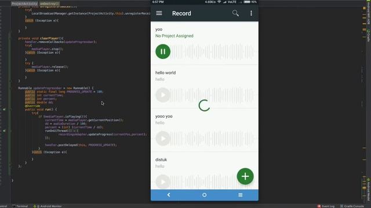Open the Android Monitor tool window
371x208 pixels.
click(x=48, y=206)
